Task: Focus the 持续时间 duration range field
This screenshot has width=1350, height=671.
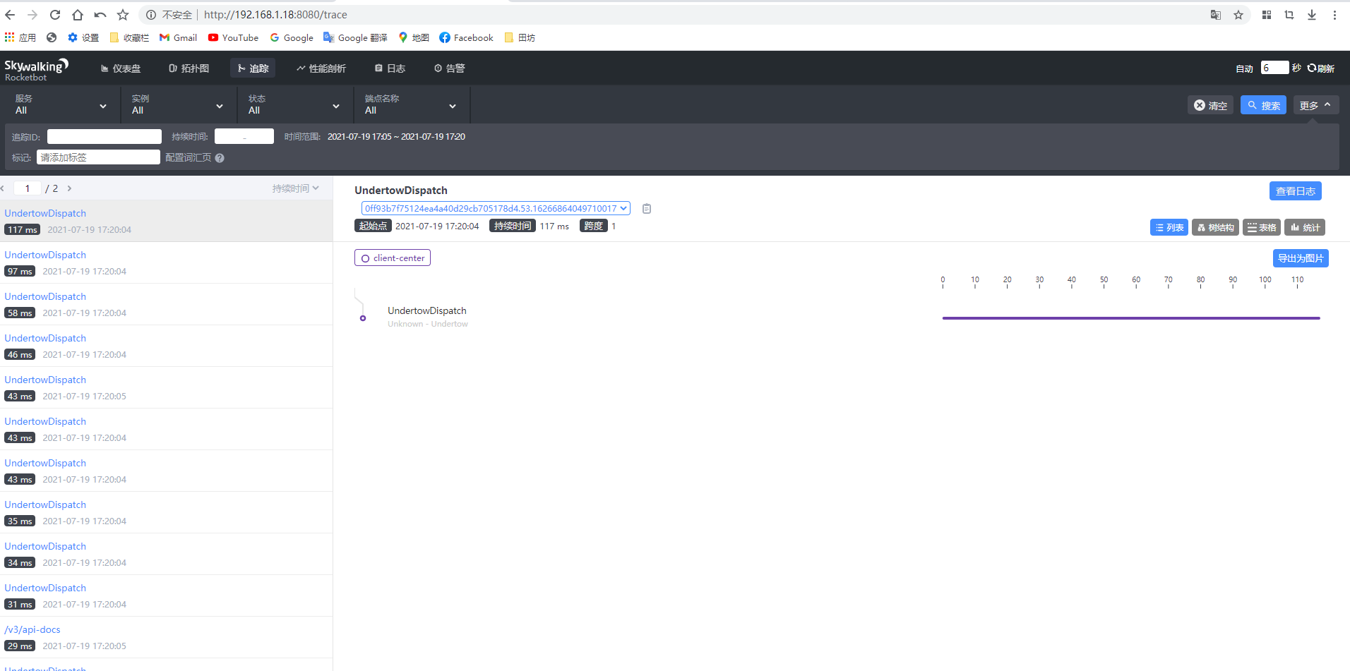Action: (244, 137)
